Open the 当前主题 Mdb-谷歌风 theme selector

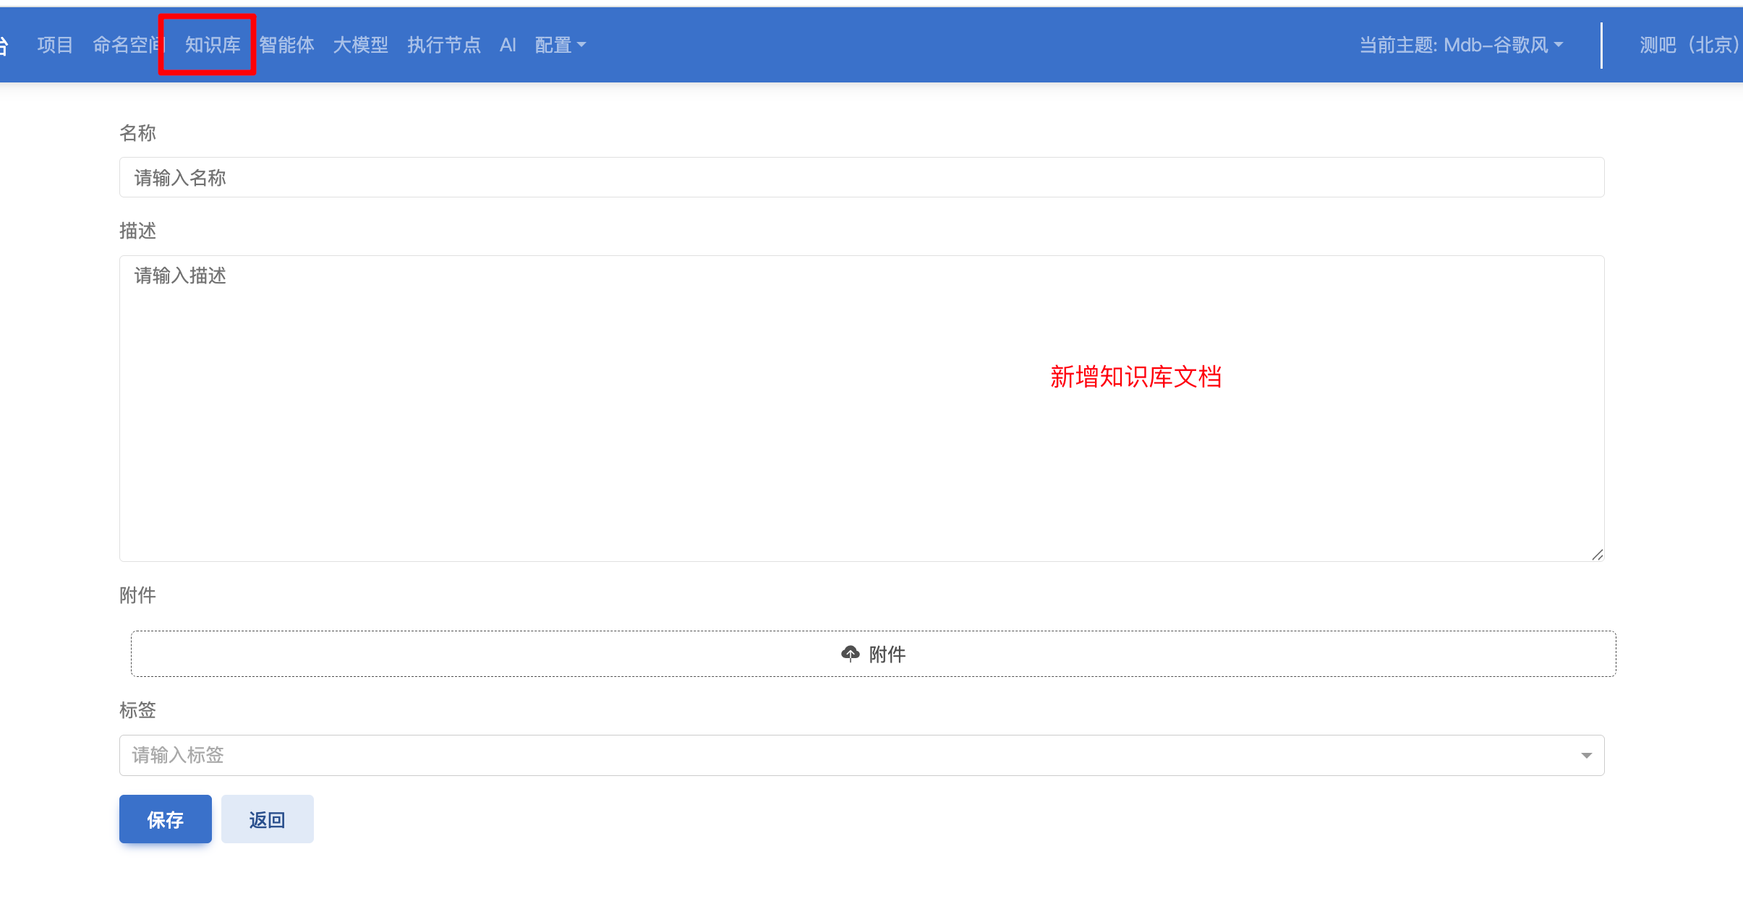1462,45
